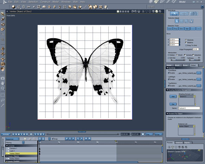The width and height of the screenshot is (205, 164).
Task: Select the second Edit Mode button
Action: point(184,13)
